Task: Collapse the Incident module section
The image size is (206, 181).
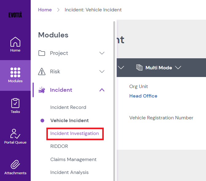Action: coord(102,90)
